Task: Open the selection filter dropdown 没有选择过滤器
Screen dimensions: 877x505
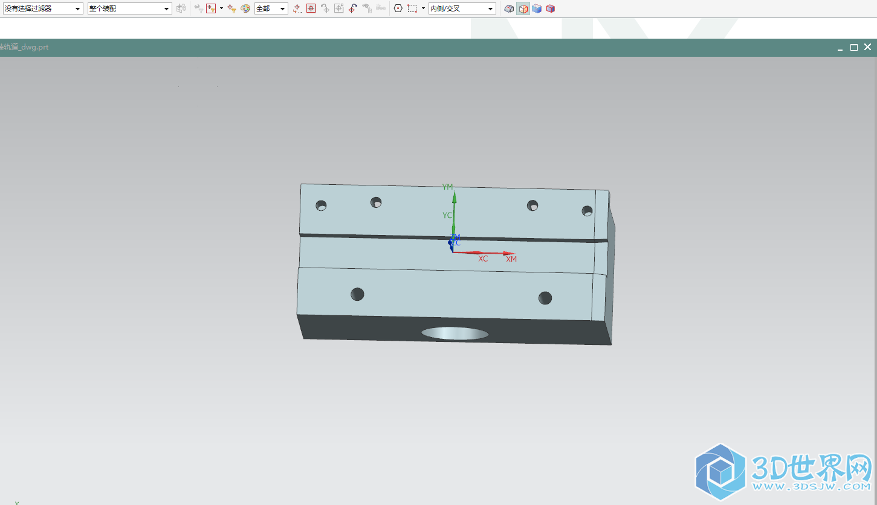Action: (42, 8)
